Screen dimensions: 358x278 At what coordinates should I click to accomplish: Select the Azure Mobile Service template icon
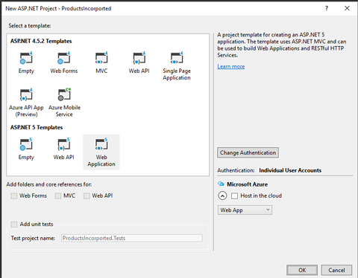(64, 94)
